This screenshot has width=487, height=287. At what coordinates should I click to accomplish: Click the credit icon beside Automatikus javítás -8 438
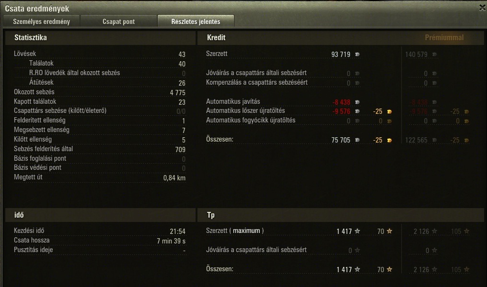[x=357, y=102]
